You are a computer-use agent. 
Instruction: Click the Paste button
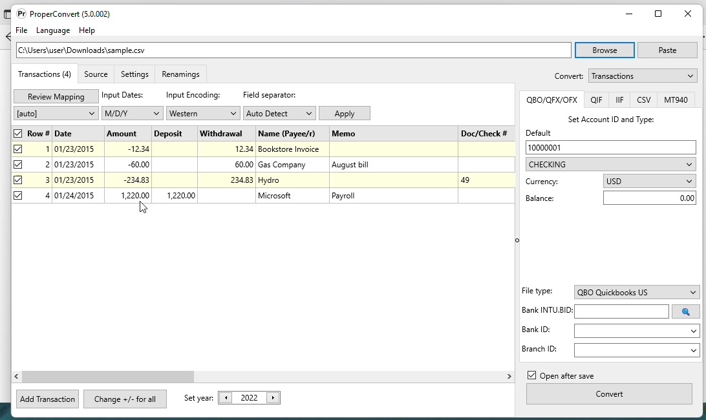click(667, 50)
